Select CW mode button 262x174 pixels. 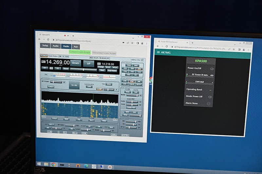click(125, 84)
